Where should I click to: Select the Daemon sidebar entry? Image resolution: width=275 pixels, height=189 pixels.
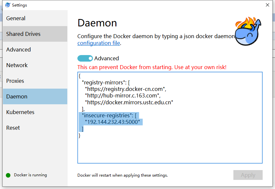click(x=35, y=96)
